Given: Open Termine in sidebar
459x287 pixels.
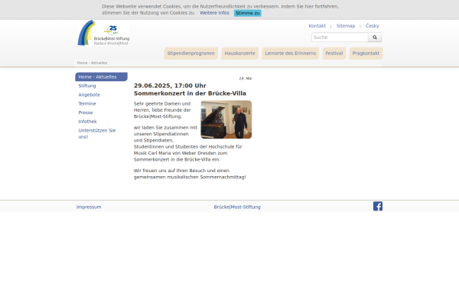Looking at the screenshot, I should click(87, 103).
